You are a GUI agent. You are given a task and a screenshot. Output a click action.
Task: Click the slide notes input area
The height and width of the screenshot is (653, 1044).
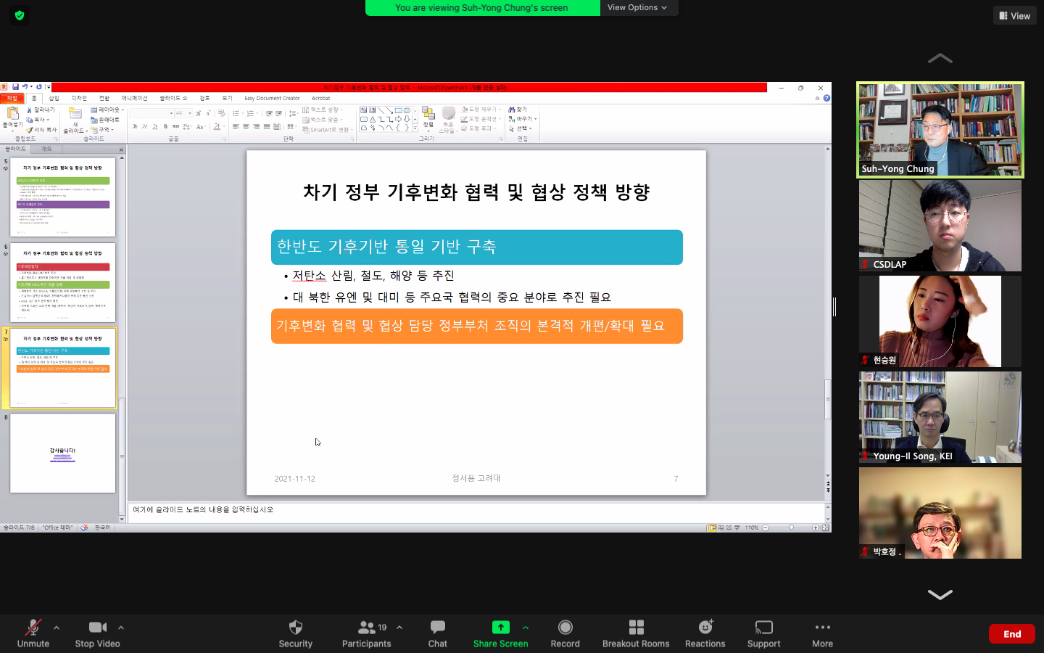(x=476, y=511)
